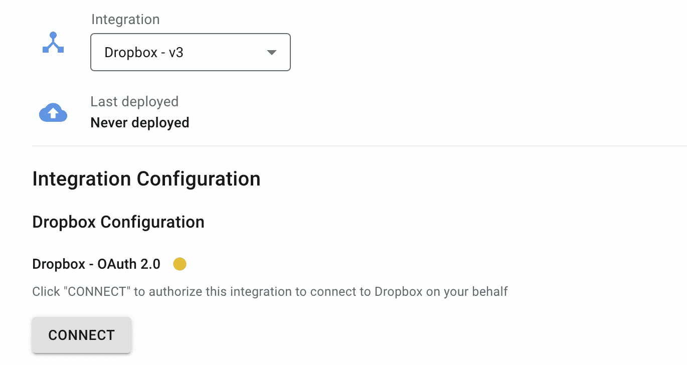Select the Never deployed status text

point(140,123)
